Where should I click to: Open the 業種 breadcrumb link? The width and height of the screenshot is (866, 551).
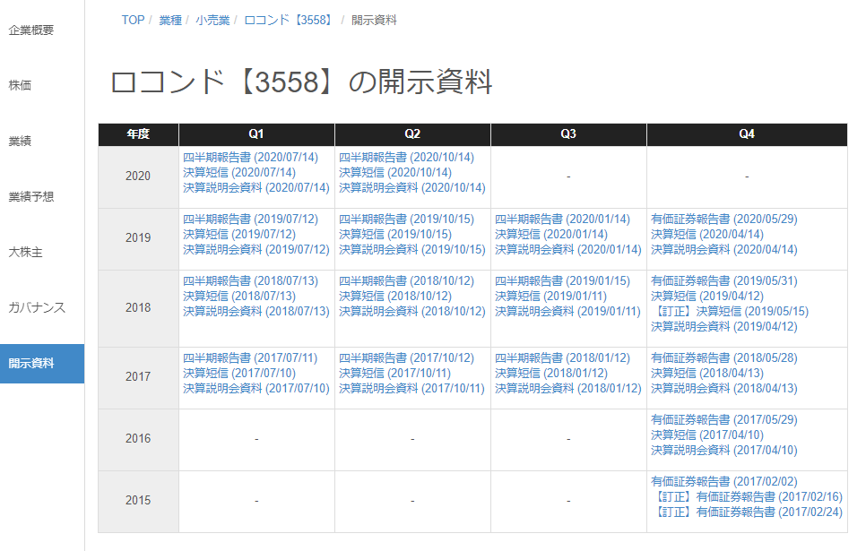pyautogui.click(x=170, y=21)
